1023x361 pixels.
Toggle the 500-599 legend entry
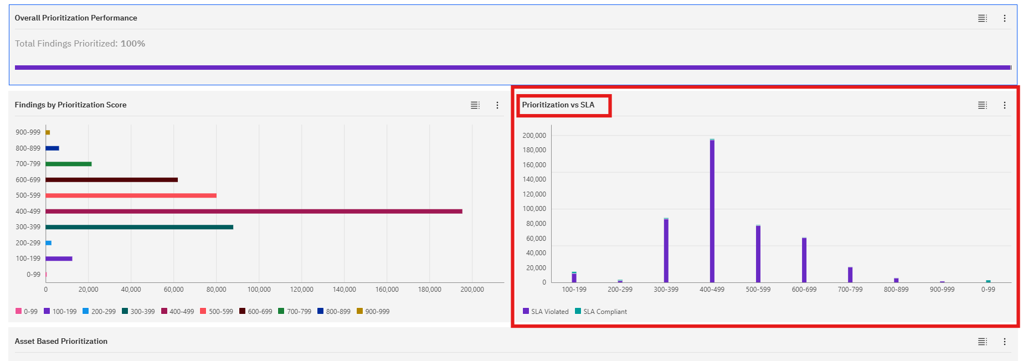pyautogui.click(x=217, y=312)
